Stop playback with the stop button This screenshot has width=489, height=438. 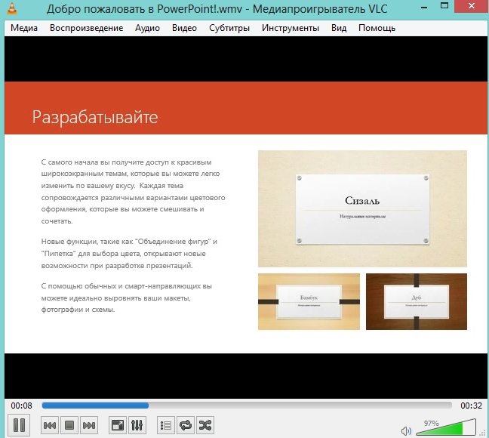pos(69,426)
